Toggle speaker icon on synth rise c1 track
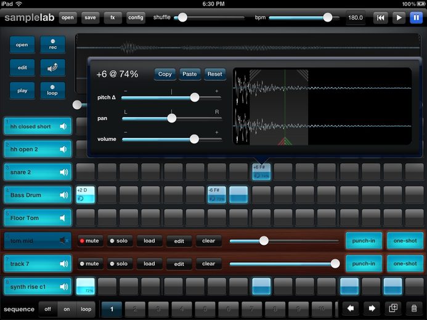Image resolution: width=427 pixels, height=320 pixels. 63,286
